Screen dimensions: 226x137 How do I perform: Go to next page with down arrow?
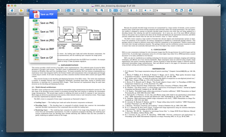(x=137, y=11)
